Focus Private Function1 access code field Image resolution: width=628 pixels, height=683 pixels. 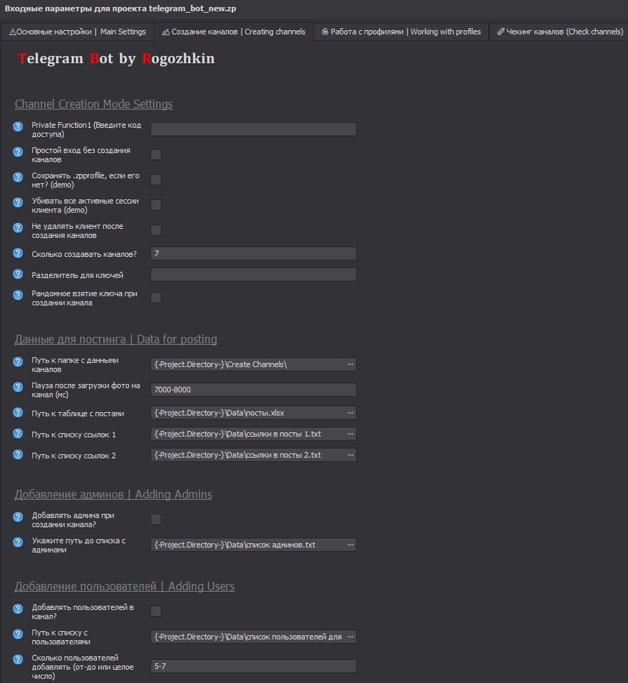point(254,129)
